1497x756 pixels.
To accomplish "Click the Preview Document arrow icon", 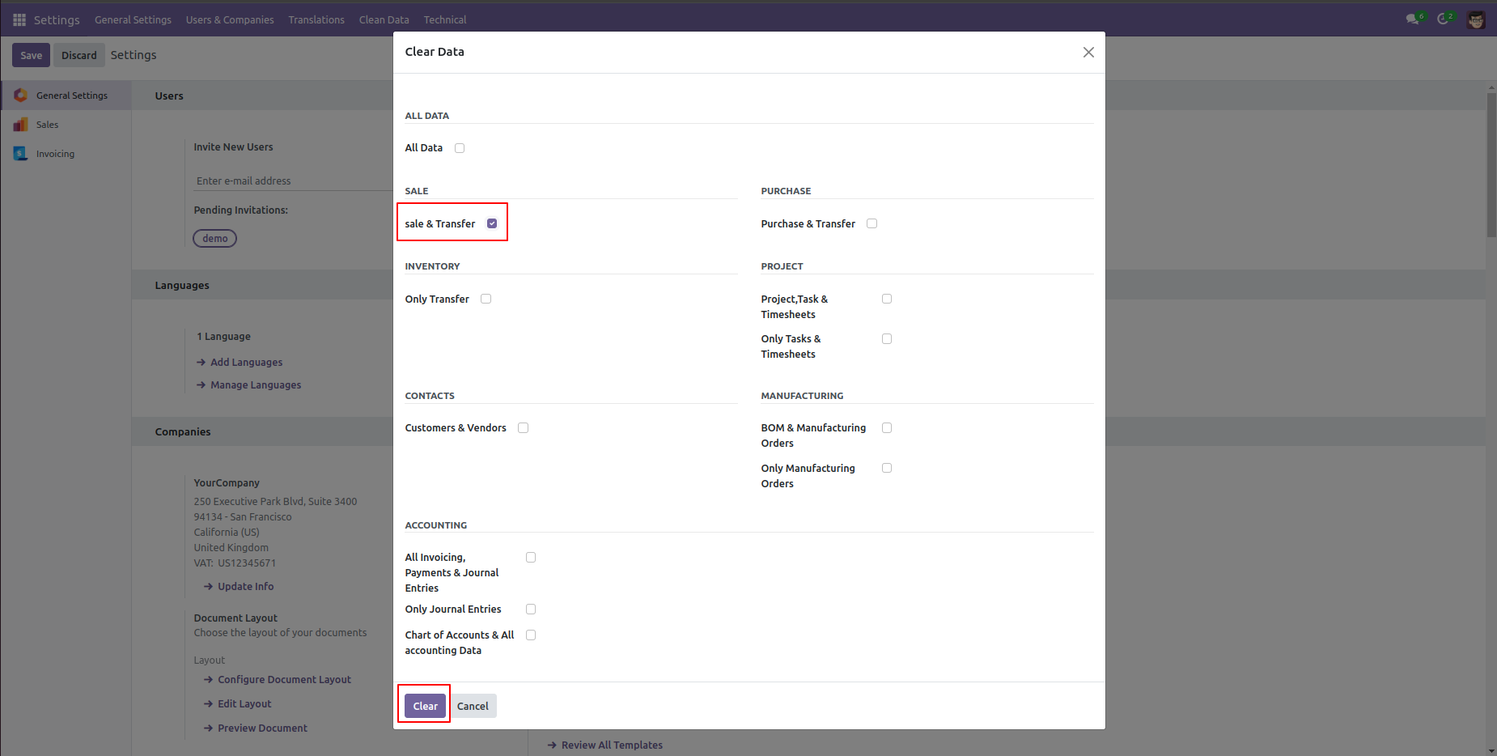I will pyautogui.click(x=208, y=728).
